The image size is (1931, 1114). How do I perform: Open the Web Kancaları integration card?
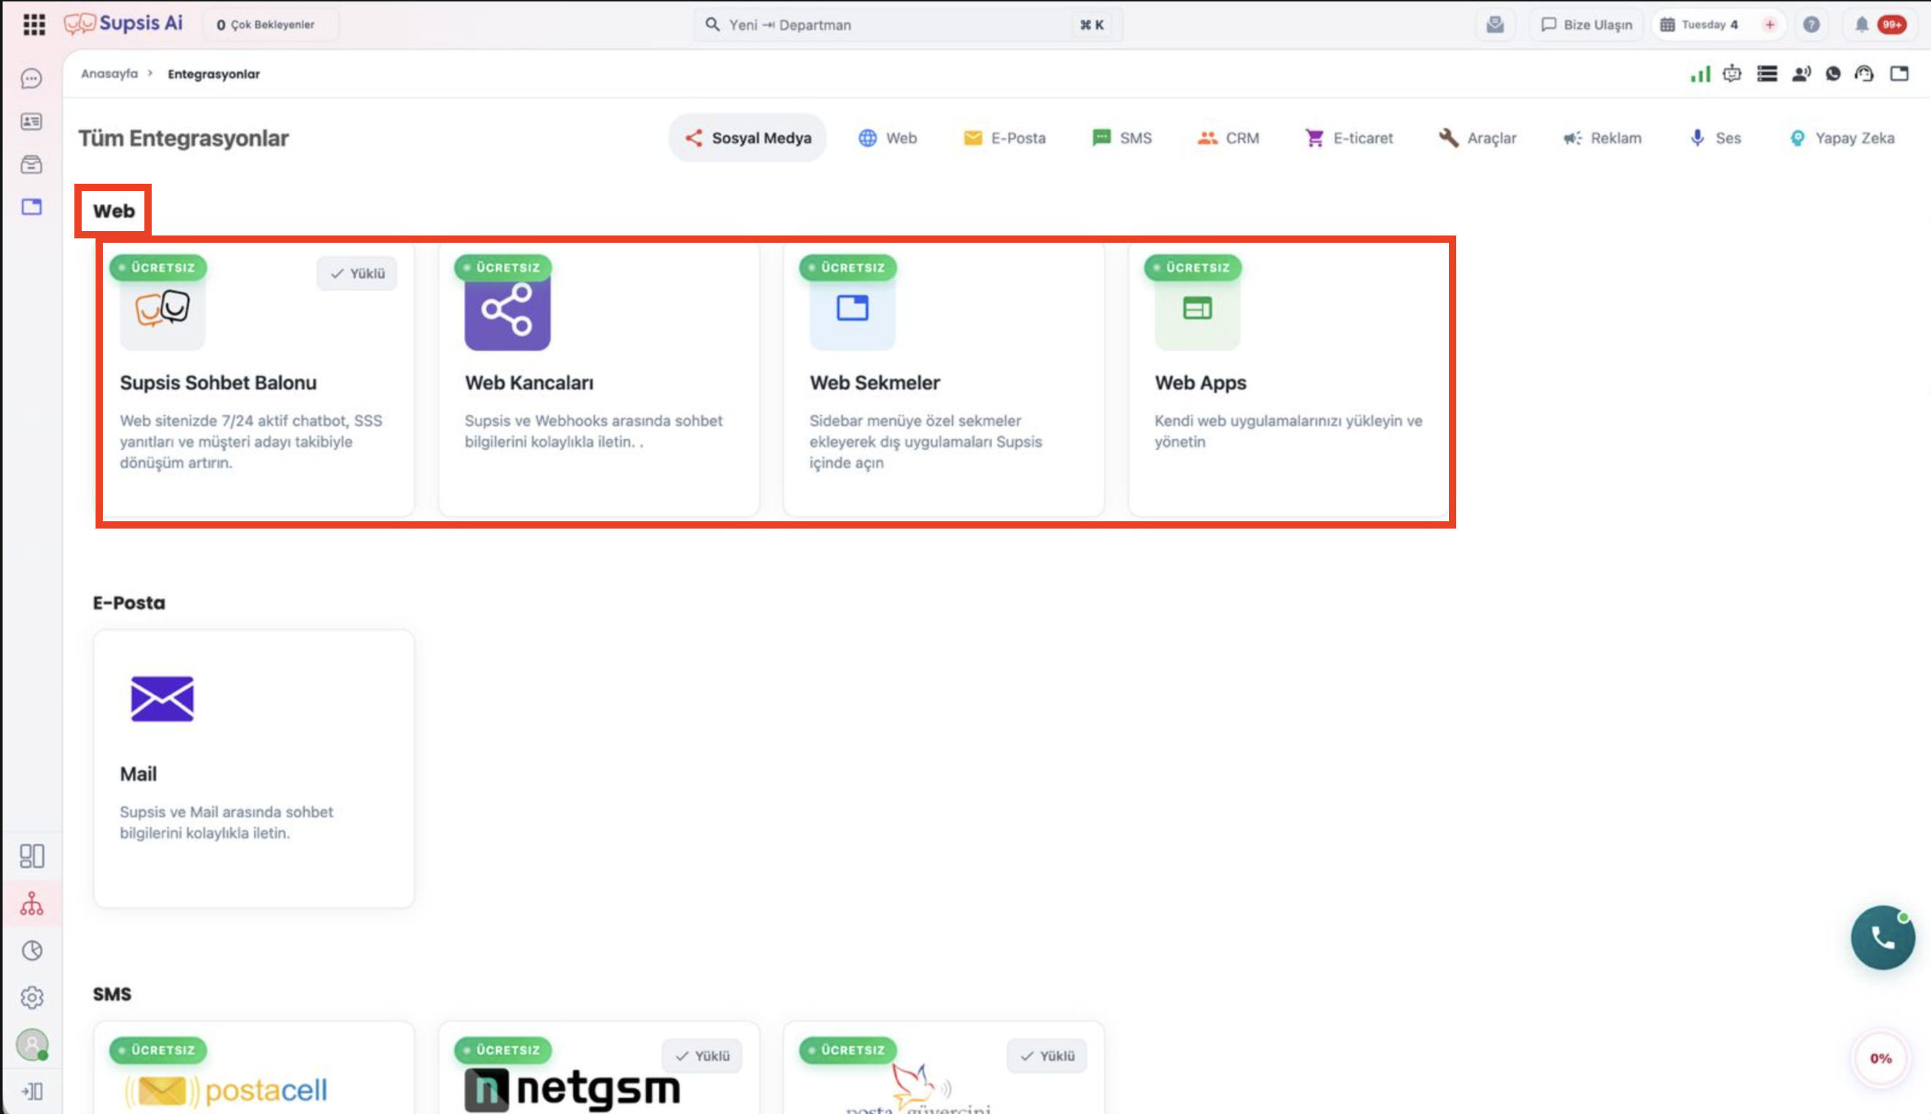pos(599,378)
